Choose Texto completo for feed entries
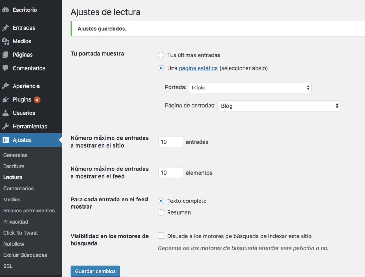 [x=161, y=201]
